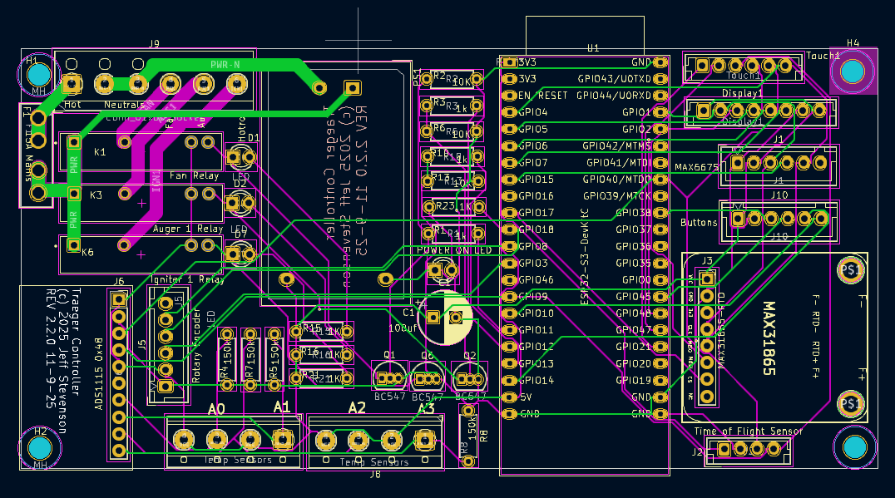Click the A2 temp sensor terminal label
The image size is (895, 498).
point(357,408)
